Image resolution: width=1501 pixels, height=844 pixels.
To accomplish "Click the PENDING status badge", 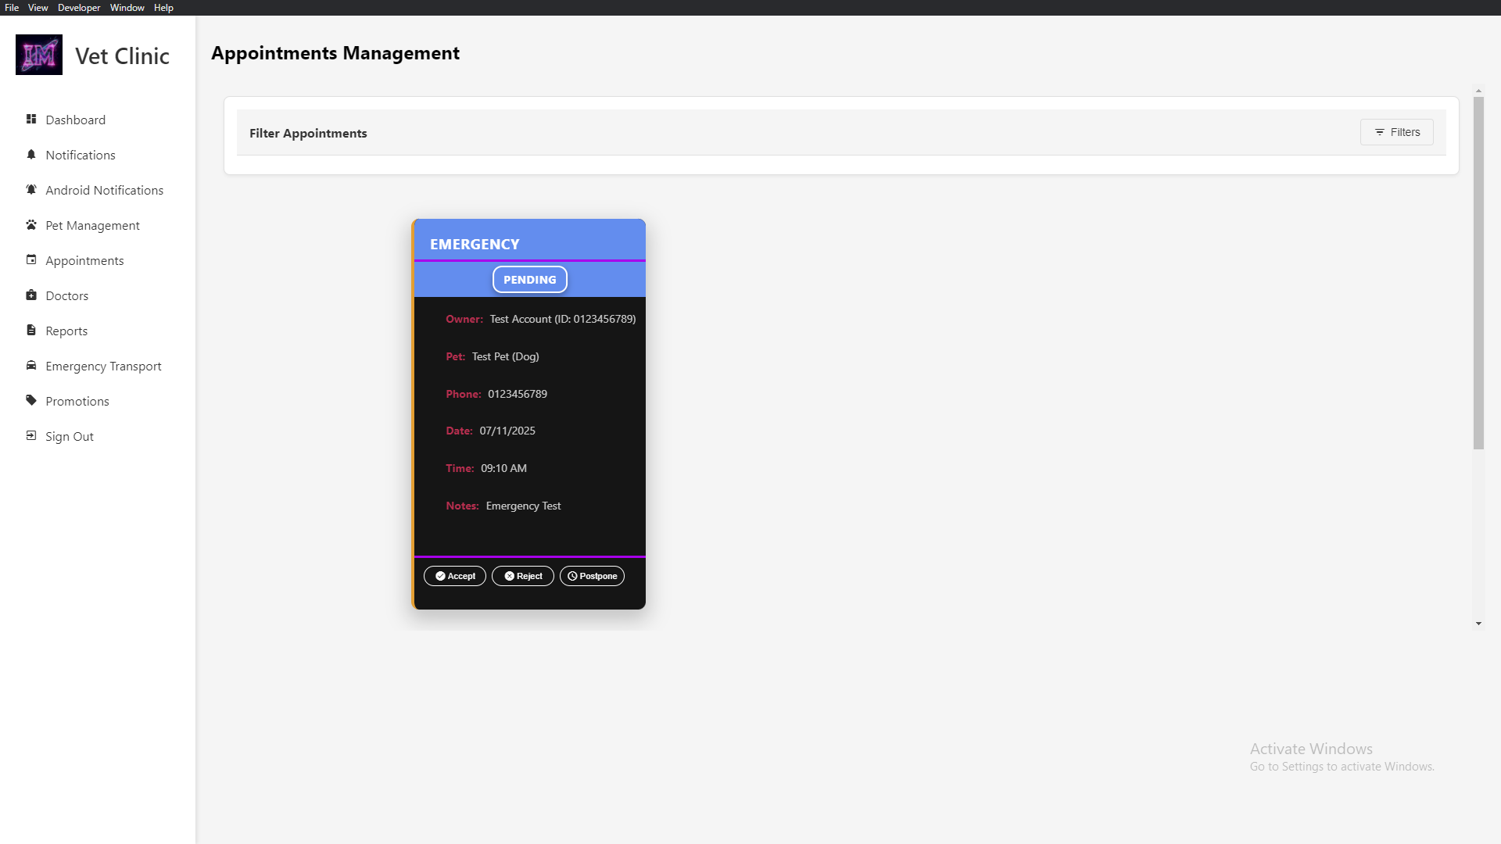I will point(529,279).
